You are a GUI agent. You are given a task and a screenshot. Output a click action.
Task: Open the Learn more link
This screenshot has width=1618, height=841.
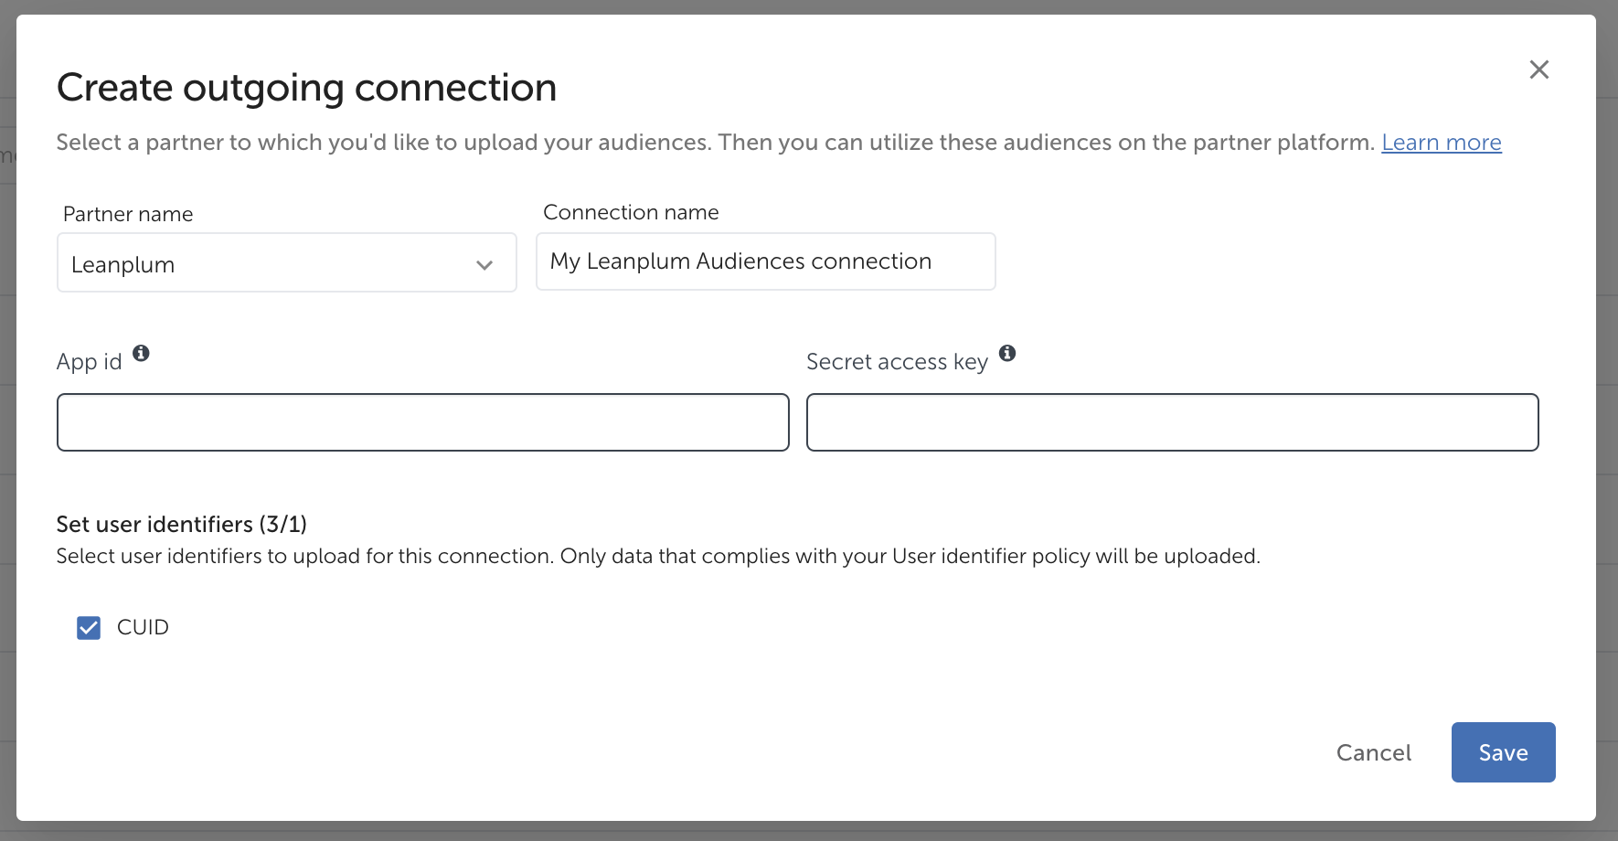[1442, 143]
